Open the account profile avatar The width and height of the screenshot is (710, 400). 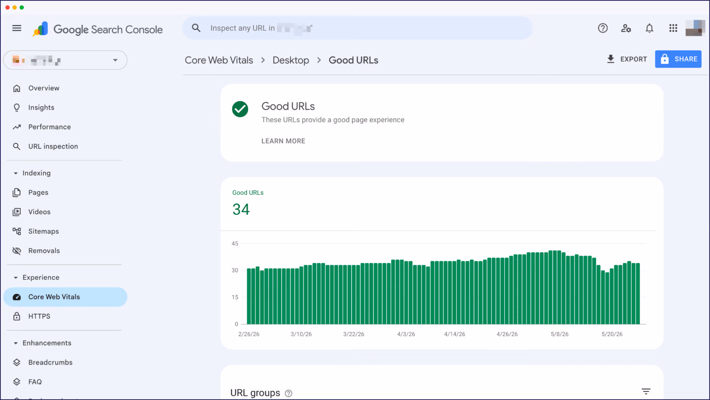(x=695, y=28)
